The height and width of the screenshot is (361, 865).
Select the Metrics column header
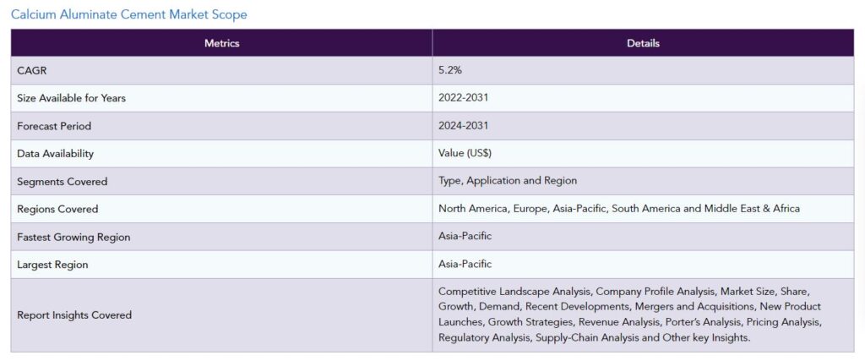click(x=222, y=43)
